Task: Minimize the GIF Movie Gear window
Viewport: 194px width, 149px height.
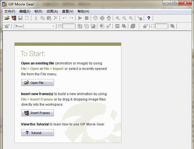Action: (x=167, y=3)
